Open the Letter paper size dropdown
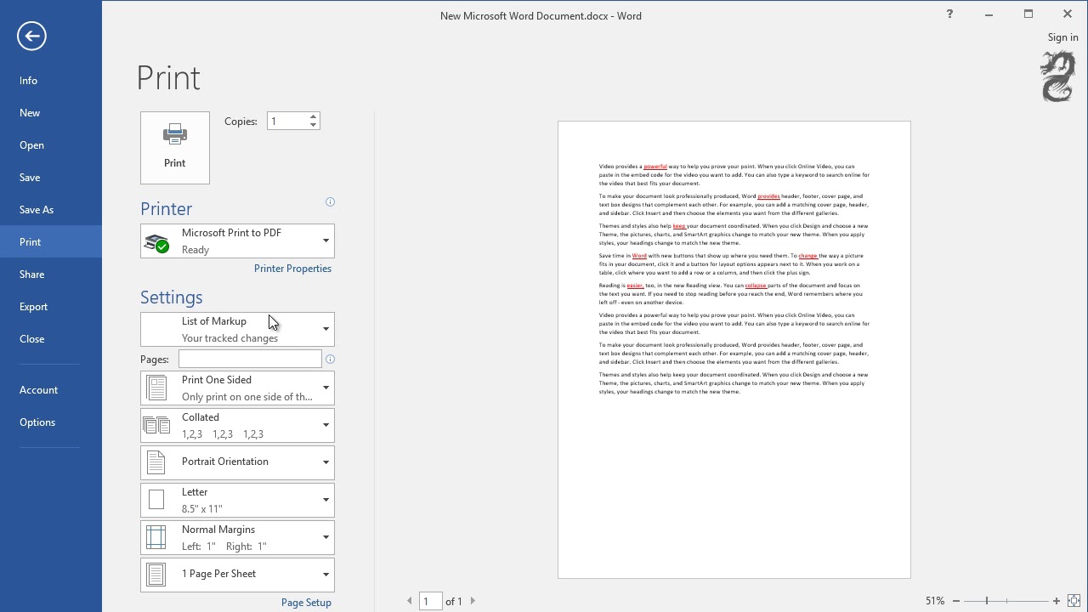 [237, 501]
